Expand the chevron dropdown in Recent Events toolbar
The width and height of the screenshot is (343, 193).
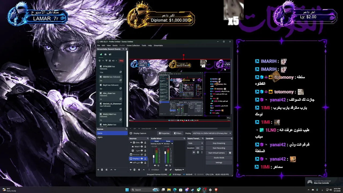(103, 61)
